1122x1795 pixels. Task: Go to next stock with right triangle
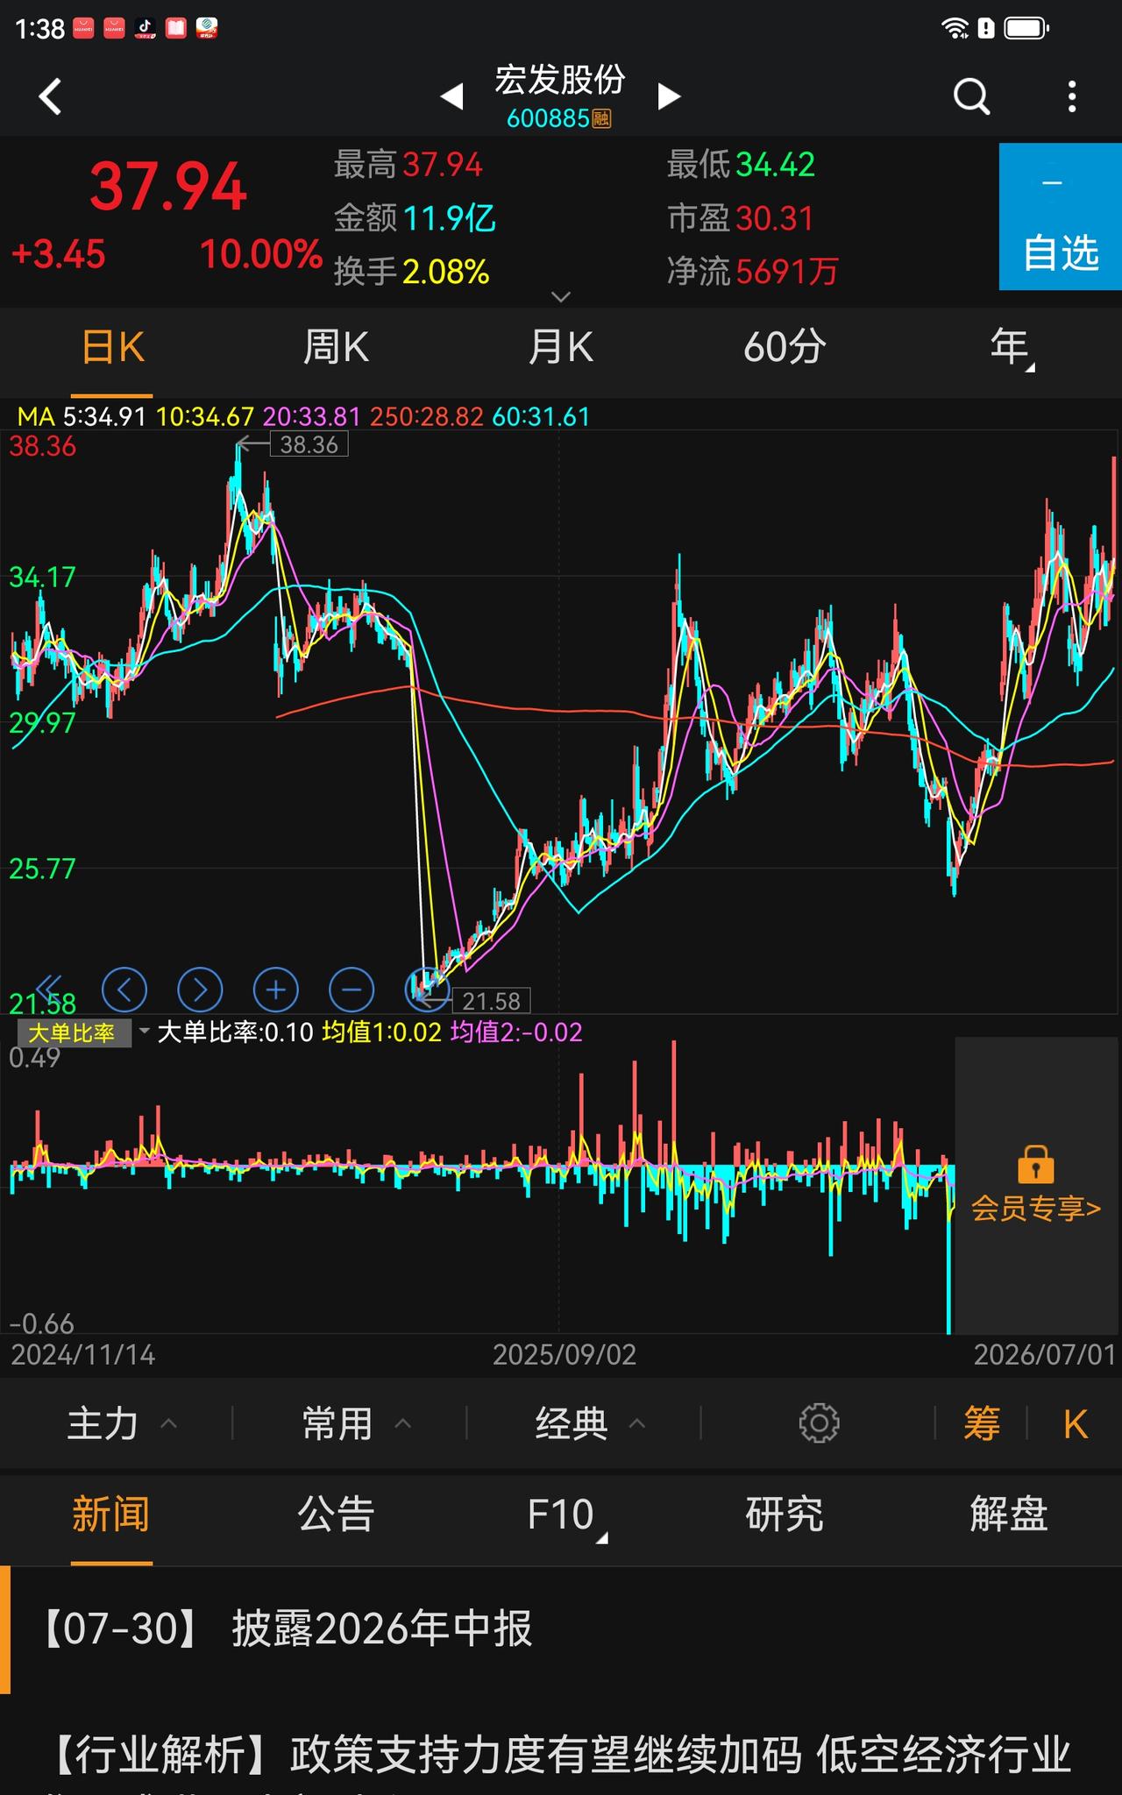(669, 96)
